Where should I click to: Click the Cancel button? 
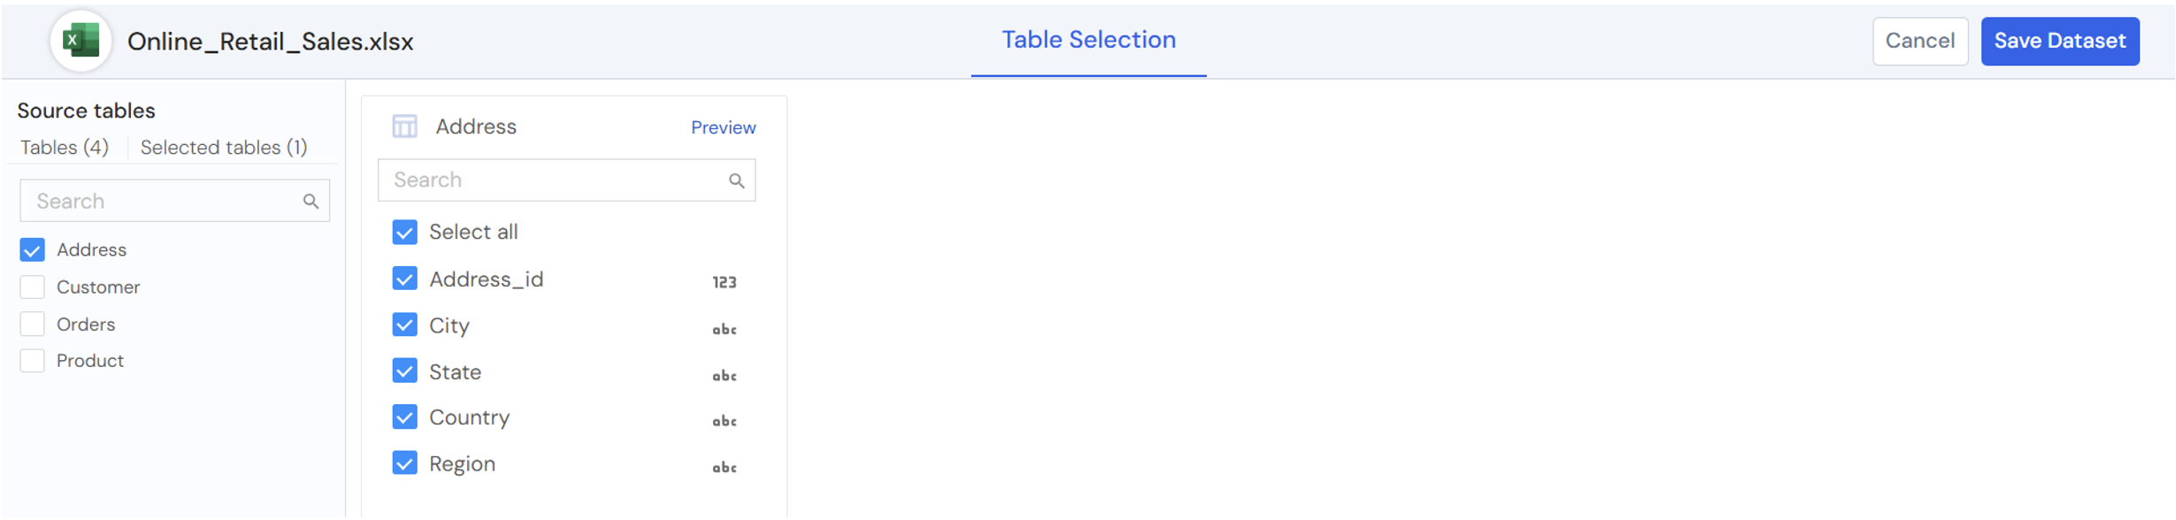click(x=1919, y=42)
